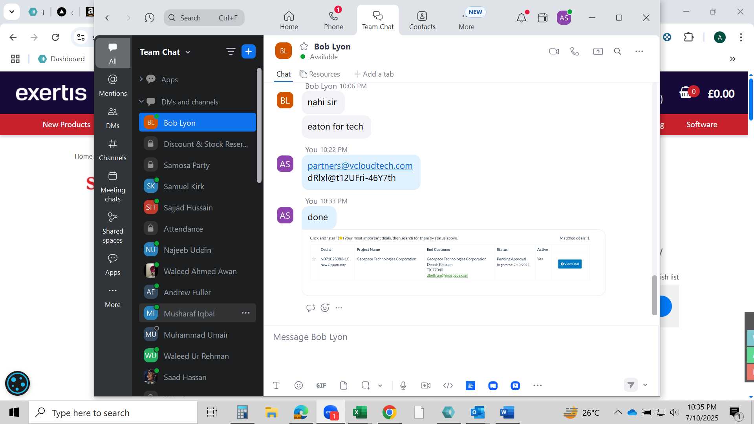
Task: Open the Attendance channel
Action: (198, 229)
